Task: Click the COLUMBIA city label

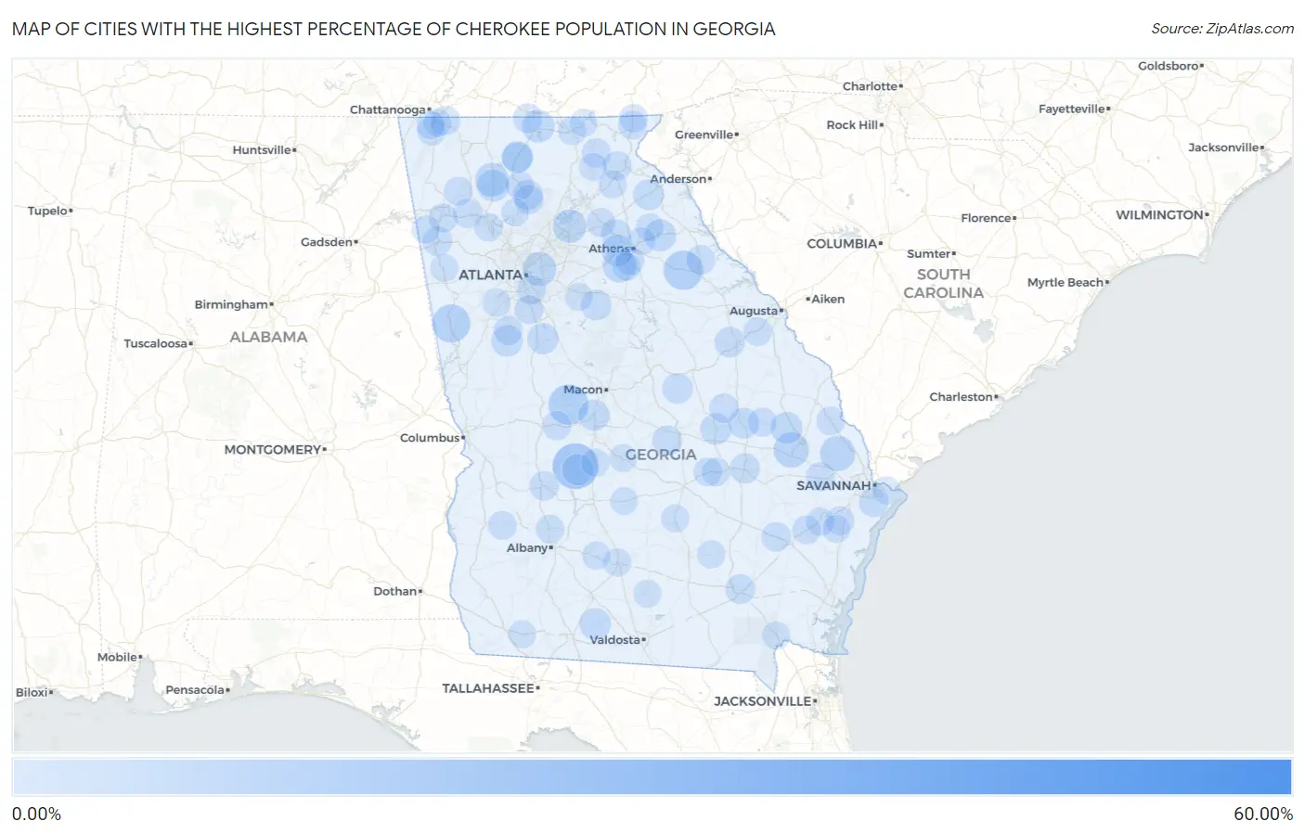Action: (842, 243)
